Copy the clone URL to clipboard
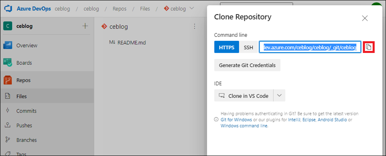The height and width of the screenshot is (156, 386). (369, 47)
